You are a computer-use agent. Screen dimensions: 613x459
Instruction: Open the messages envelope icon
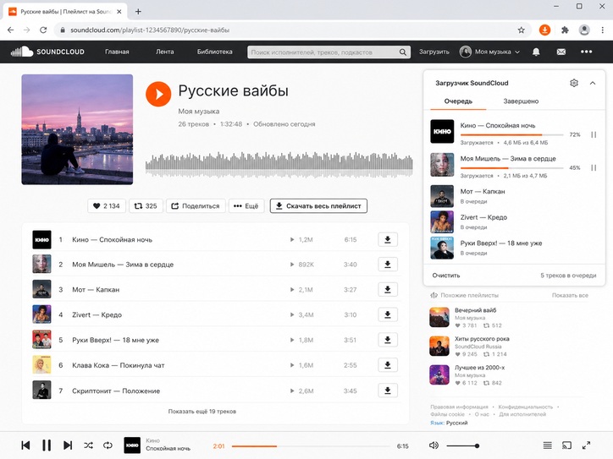click(561, 52)
